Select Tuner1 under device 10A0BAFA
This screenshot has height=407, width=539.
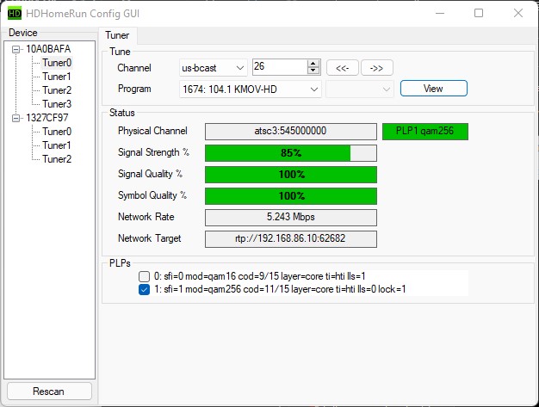coord(57,77)
